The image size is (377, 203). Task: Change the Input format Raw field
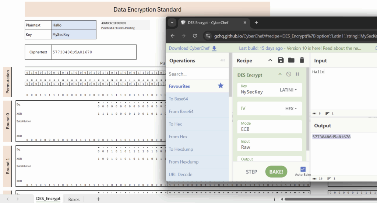[x=269, y=145]
